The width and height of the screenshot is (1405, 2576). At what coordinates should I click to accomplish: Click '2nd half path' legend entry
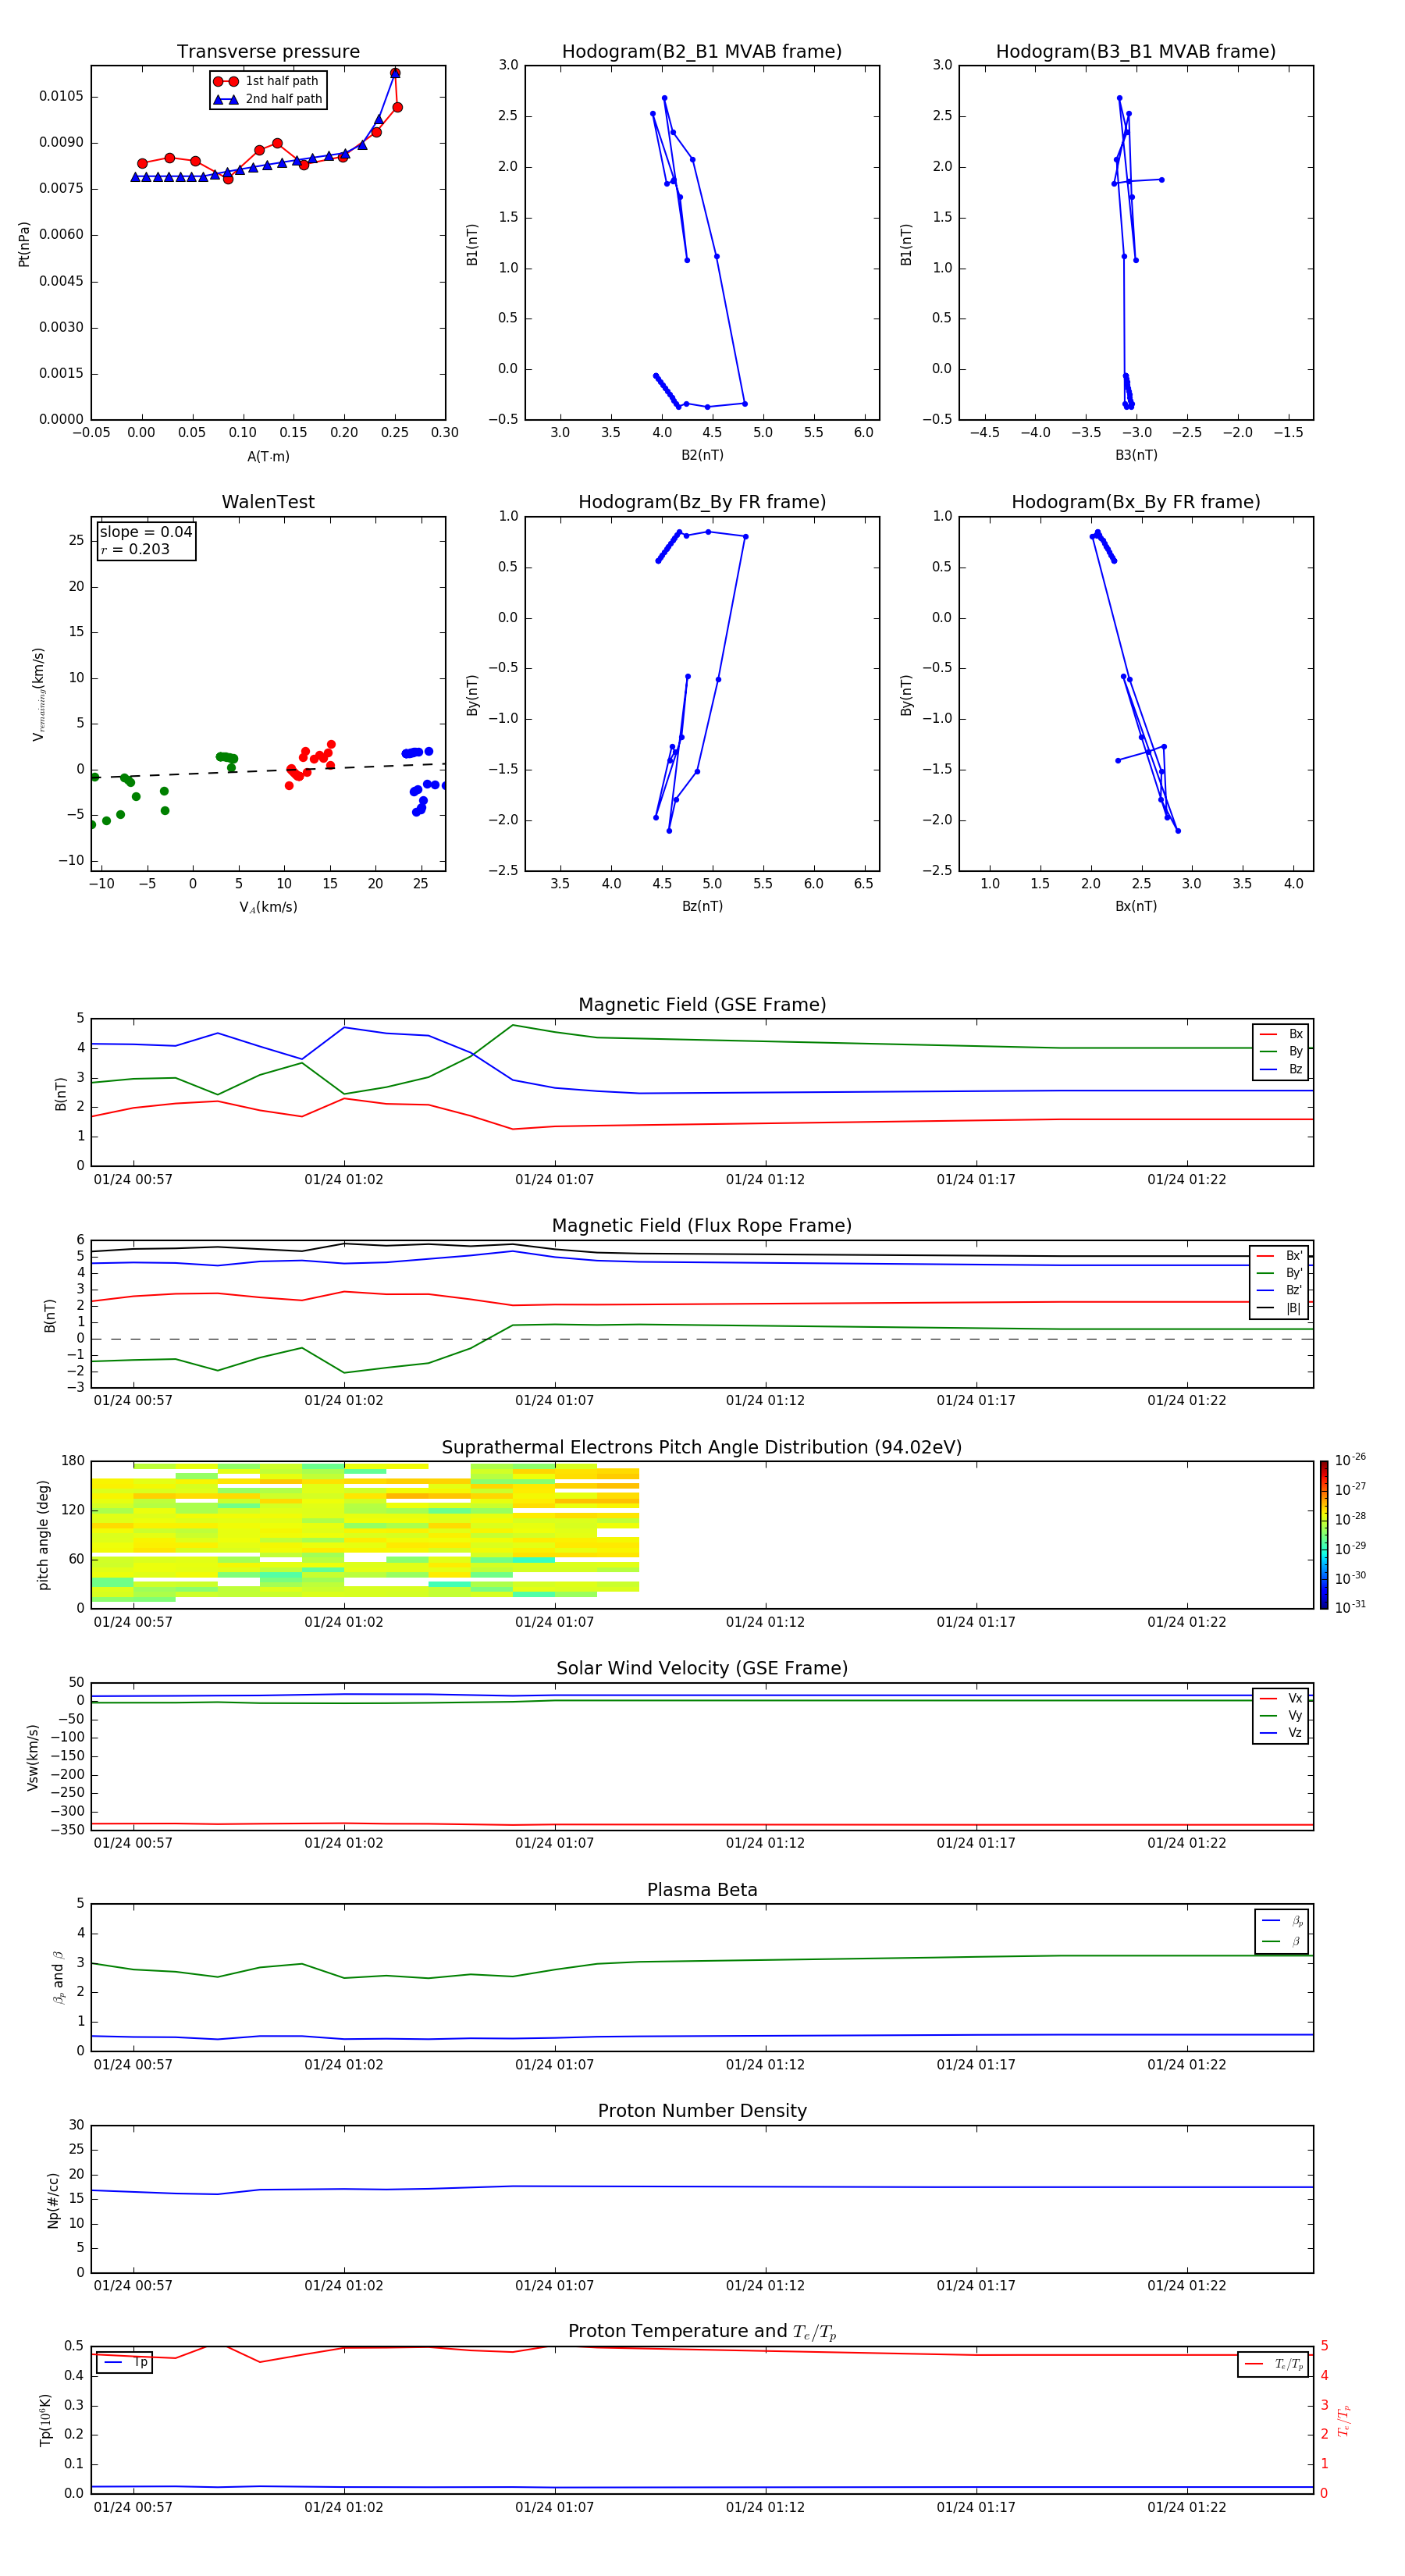pyautogui.click(x=268, y=99)
